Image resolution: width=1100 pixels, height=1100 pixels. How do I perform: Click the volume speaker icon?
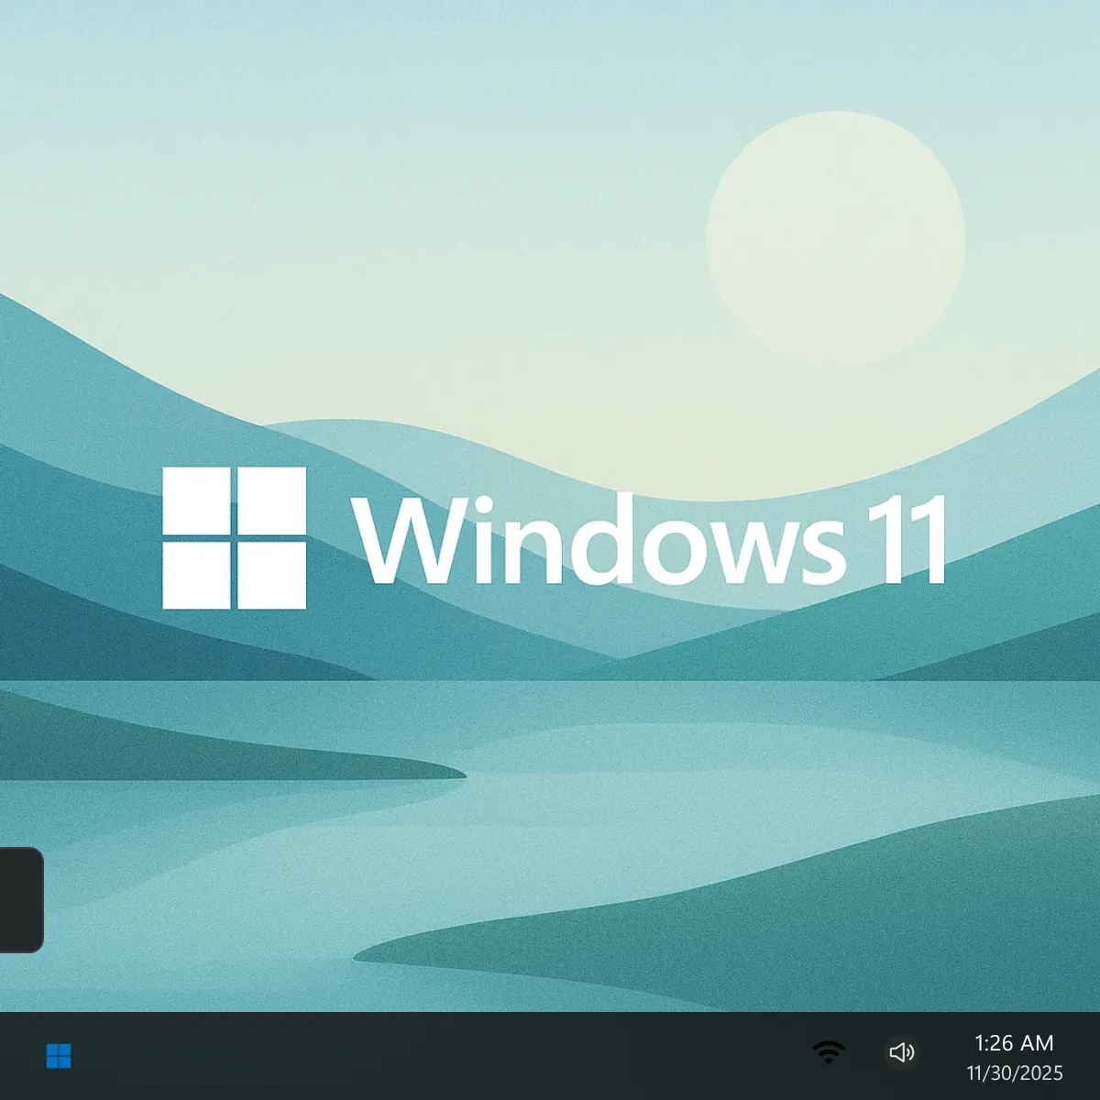click(902, 1052)
